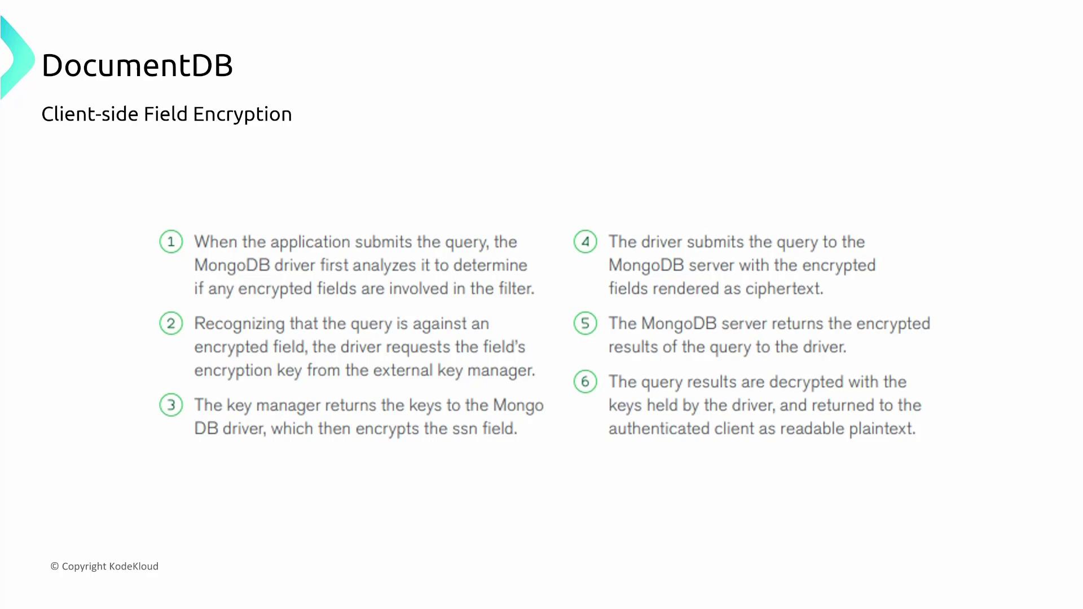Viewport: 1083px width, 609px height.
Task: Click the word 'ciphertext' in step 4
Action: pyautogui.click(x=783, y=289)
